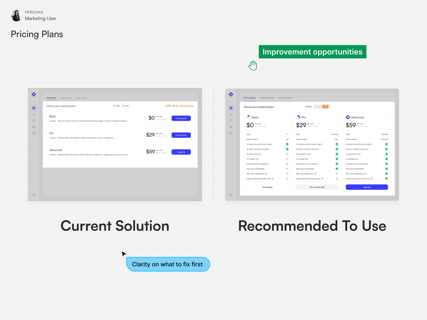Click info icon beside Usage monitoring in Pro card
The height and width of the screenshot is (320, 427).
[x=322, y=179]
